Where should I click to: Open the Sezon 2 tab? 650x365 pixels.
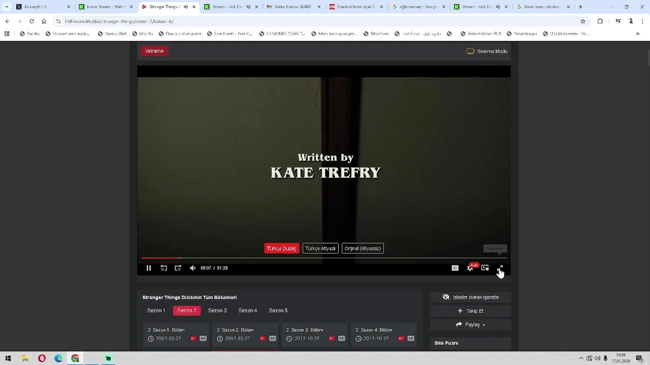point(187,310)
